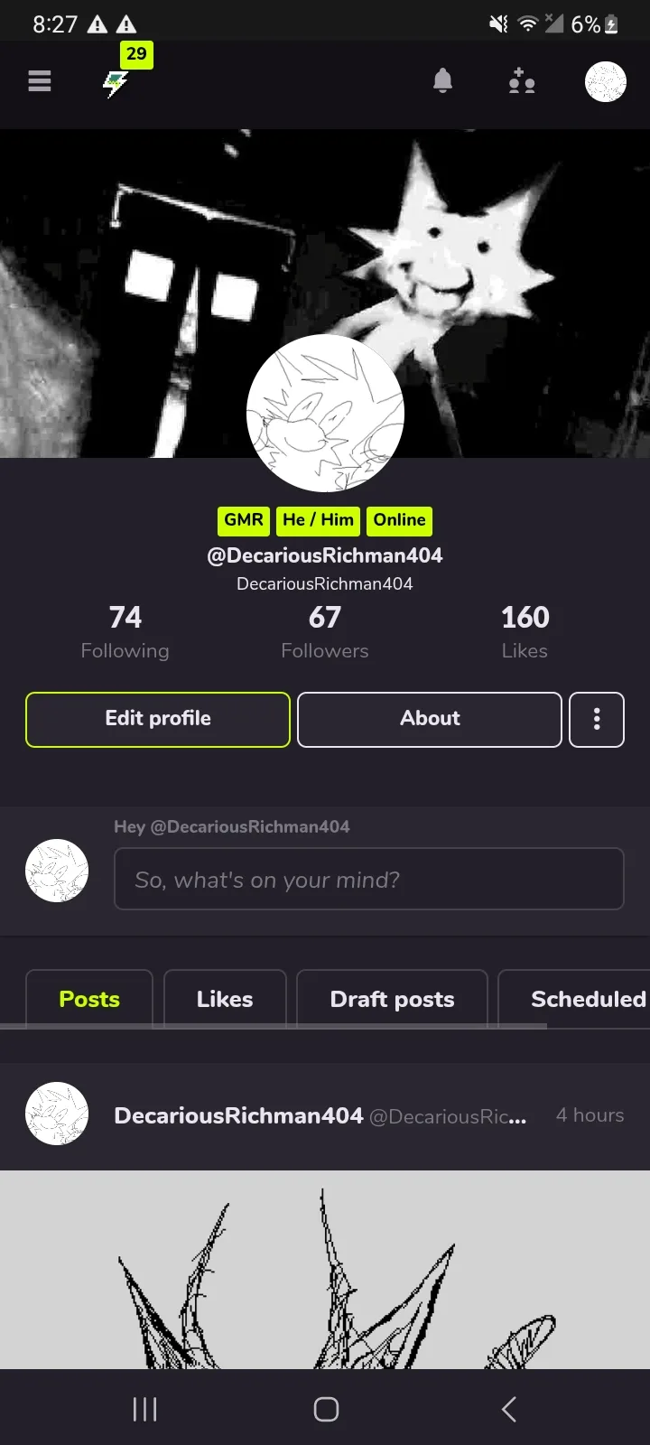Tap Edit profile button

(158, 720)
